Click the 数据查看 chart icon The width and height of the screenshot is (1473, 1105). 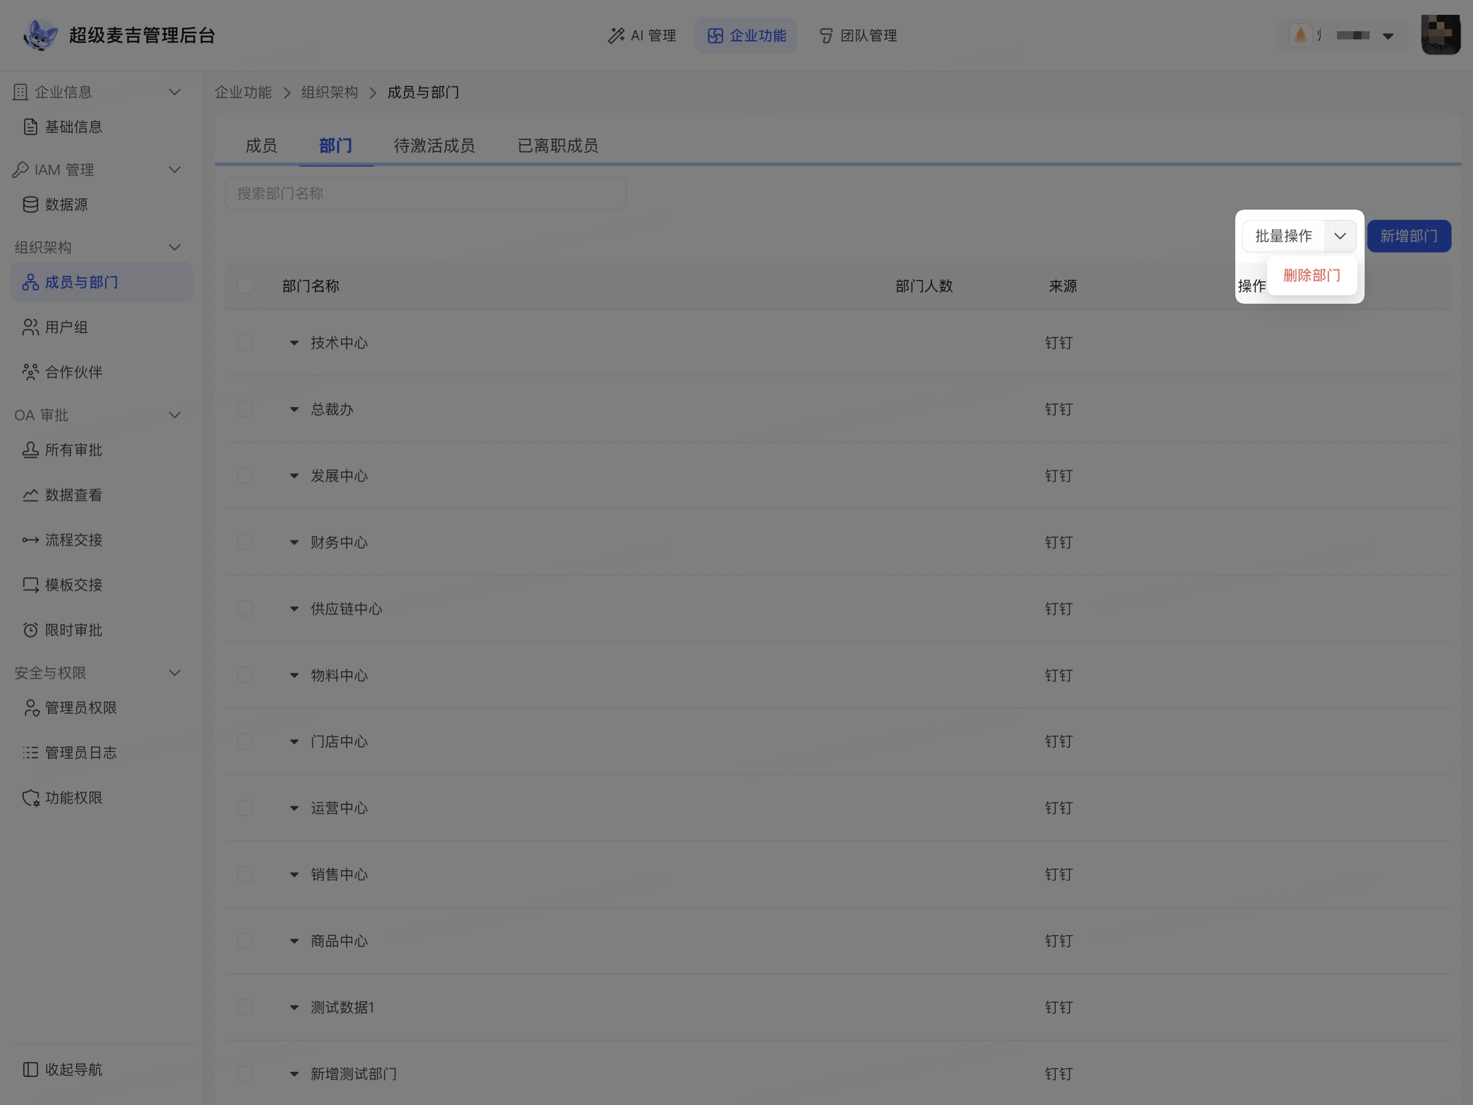tap(30, 495)
